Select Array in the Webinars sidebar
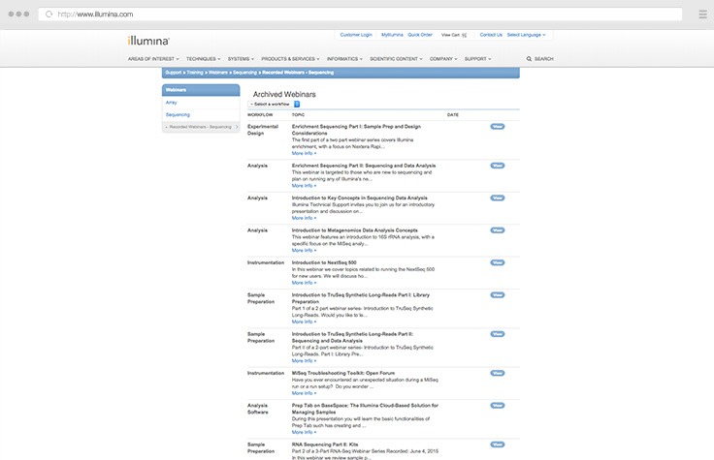The height and width of the screenshot is (460, 714). (172, 102)
